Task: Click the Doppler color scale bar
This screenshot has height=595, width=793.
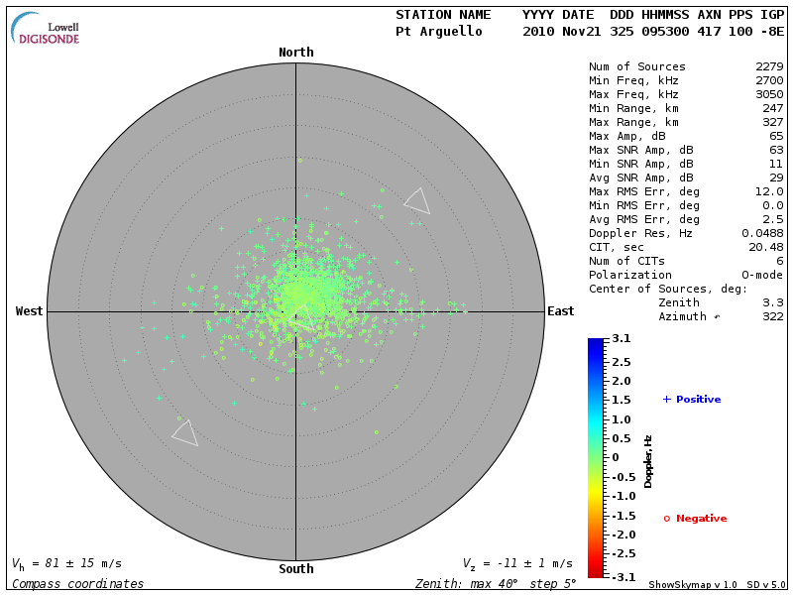Action: click(x=595, y=457)
